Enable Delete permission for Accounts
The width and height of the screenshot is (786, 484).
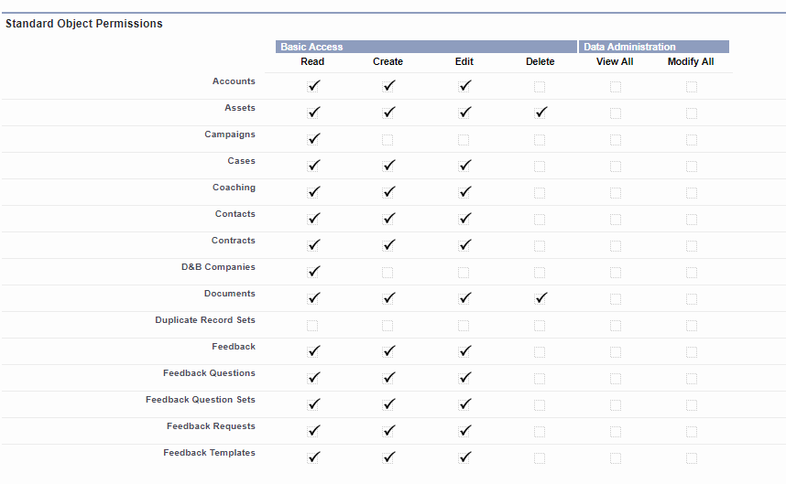tap(540, 87)
